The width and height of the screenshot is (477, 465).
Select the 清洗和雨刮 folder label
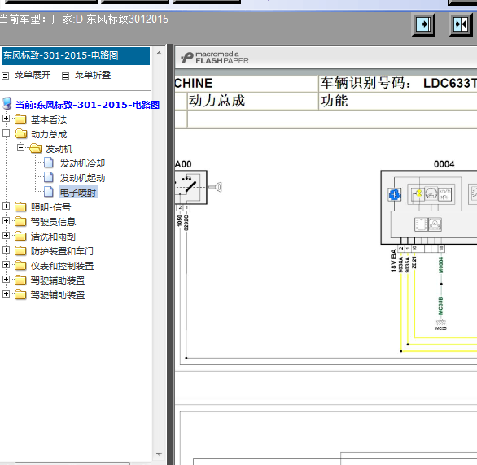click(x=53, y=237)
